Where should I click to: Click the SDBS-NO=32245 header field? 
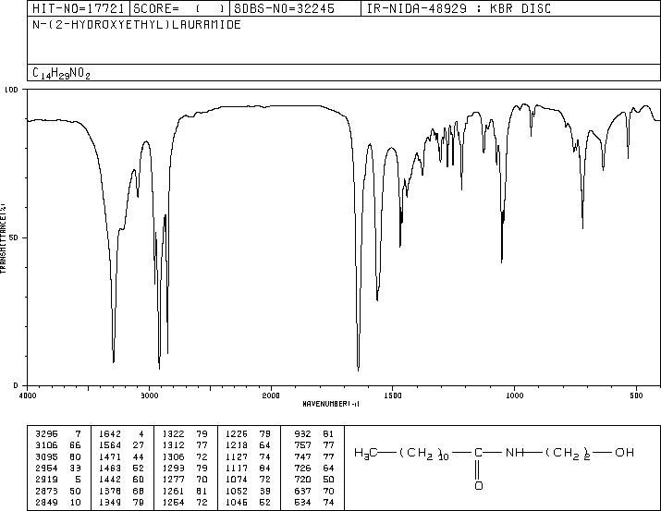pyautogui.click(x=295, y=8)
